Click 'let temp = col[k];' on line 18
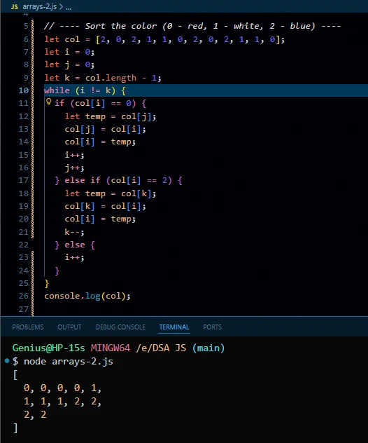The height and width of the screenshot is (443, 368). [x=111, y=193]
